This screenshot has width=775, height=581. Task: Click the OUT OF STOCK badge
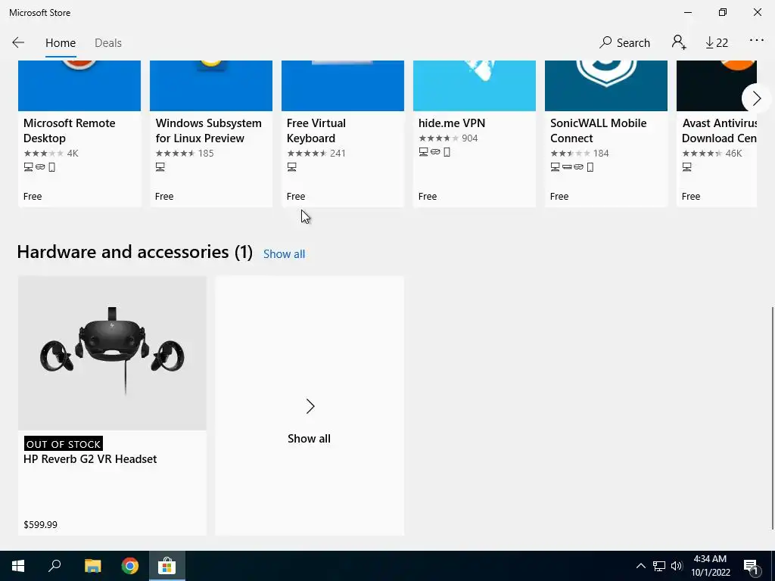click(64, 443)
